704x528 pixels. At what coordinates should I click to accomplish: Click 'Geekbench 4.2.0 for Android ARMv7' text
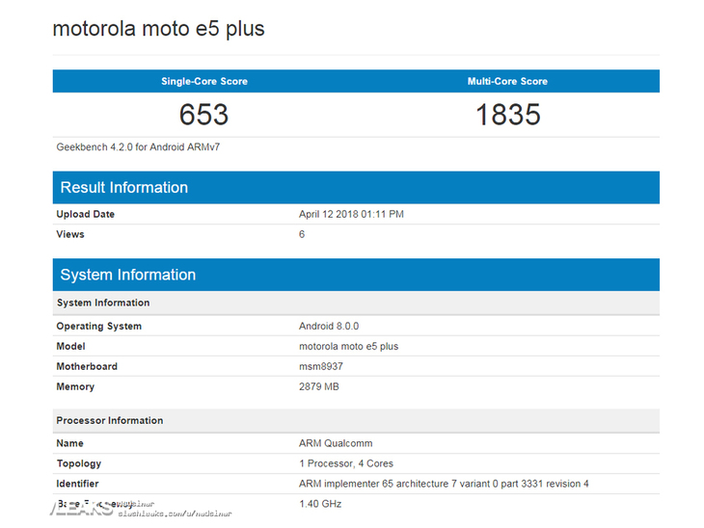138,147
